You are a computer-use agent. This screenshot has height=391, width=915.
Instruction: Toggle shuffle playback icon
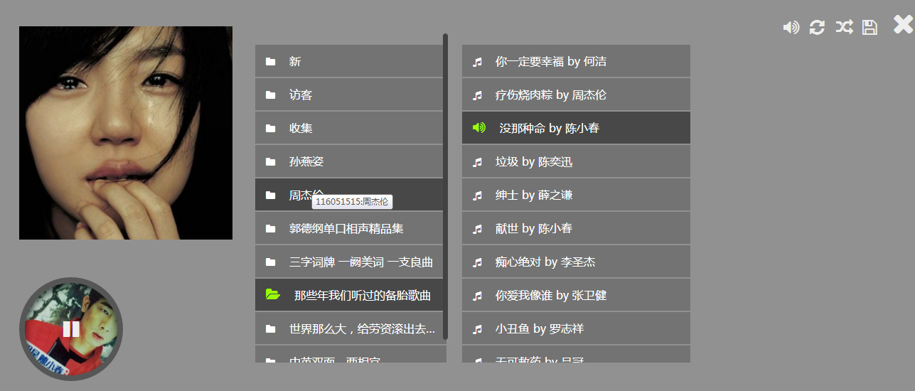click(x=844, y=27)
